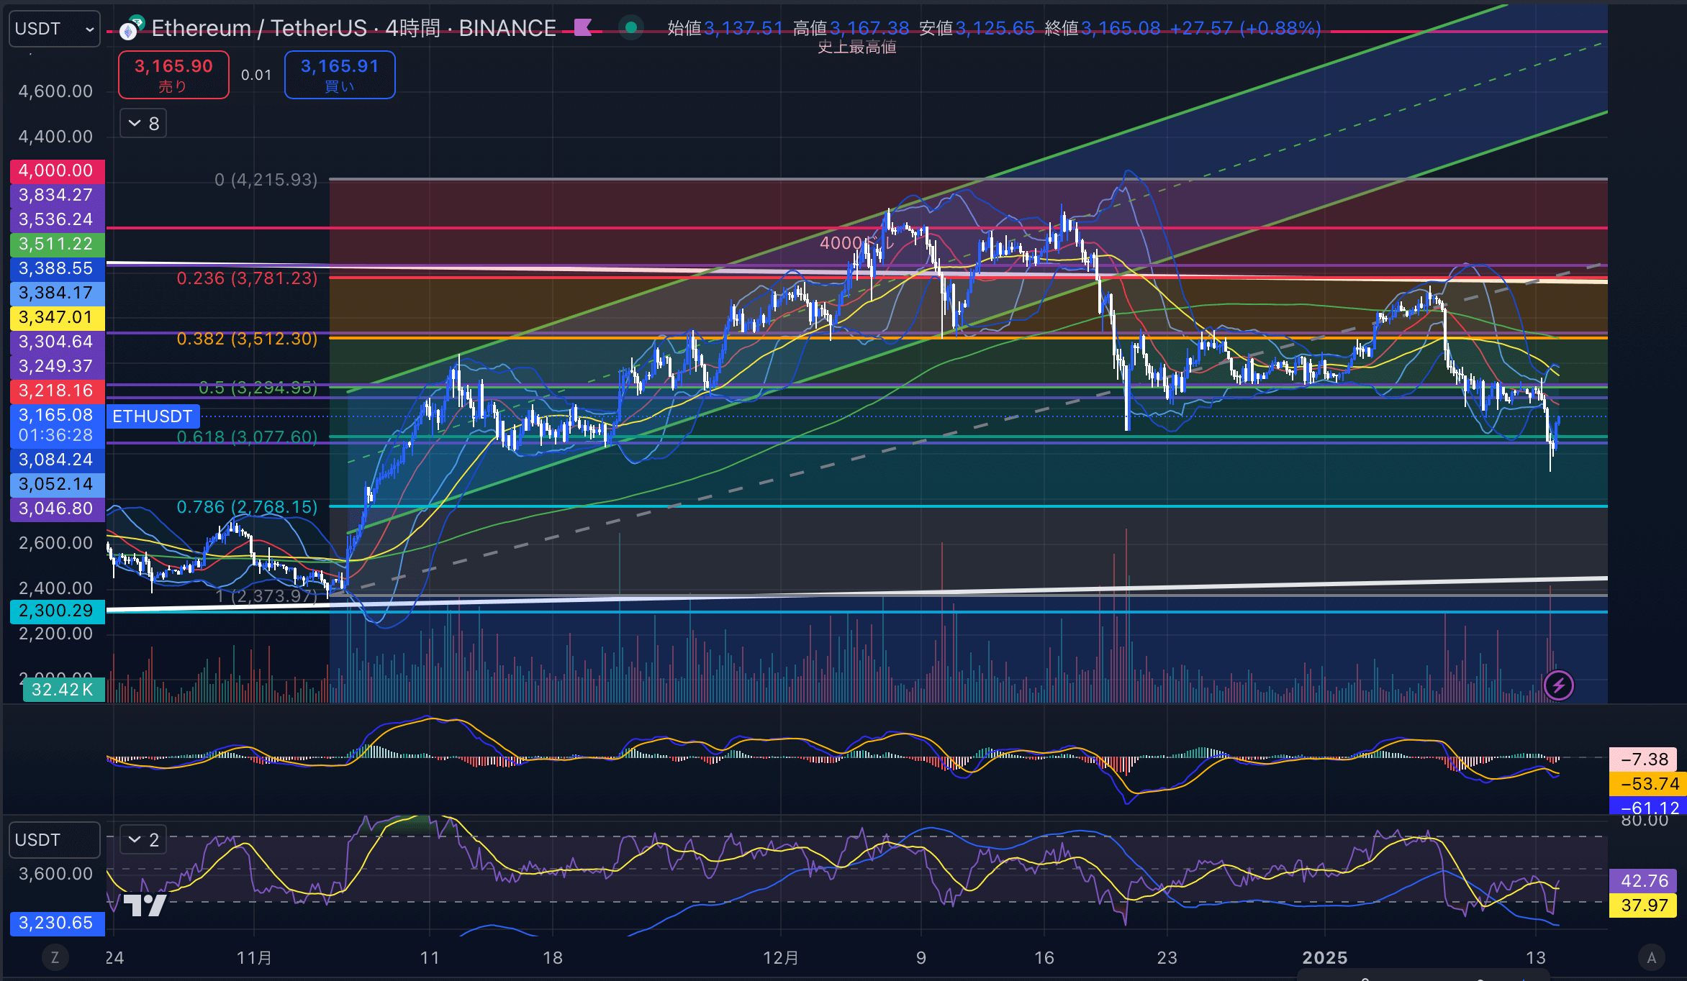
Task: Click the Z timezone button
Action: [x=55, y=957]
